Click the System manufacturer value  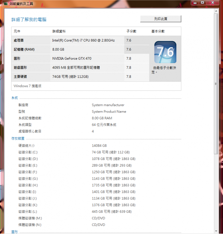(x=108, y=105)
